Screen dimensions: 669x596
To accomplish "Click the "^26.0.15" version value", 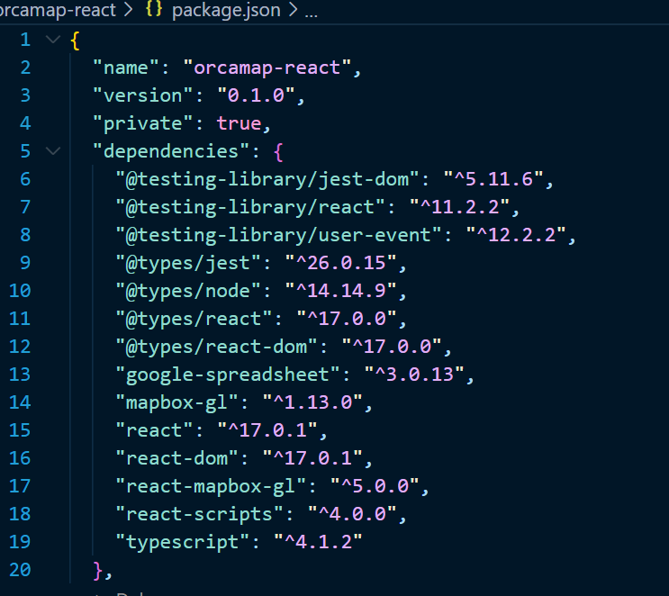I will [x=341, y=263].
